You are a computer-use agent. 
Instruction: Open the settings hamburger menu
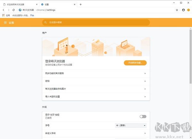(x=5, y=22)
